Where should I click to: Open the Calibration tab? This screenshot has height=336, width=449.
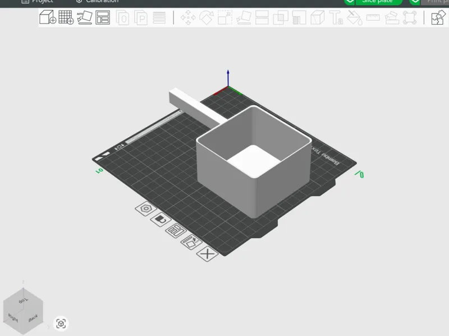(97, 1)
